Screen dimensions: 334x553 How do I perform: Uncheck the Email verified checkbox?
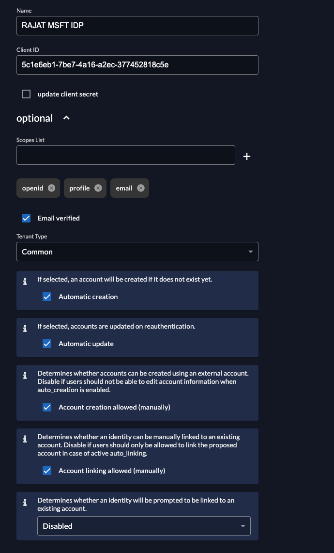pyautogui.click(x=26, y=218)
